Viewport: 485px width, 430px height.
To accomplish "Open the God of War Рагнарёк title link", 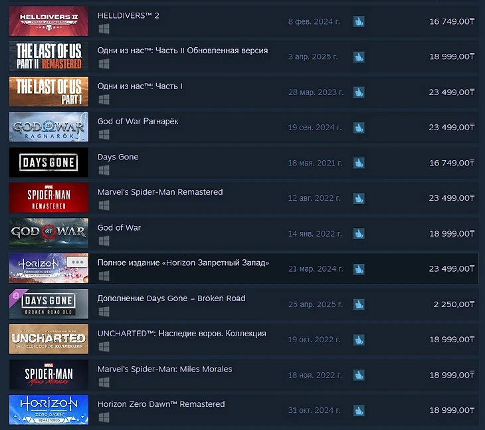I will click(x=138, y=121).
